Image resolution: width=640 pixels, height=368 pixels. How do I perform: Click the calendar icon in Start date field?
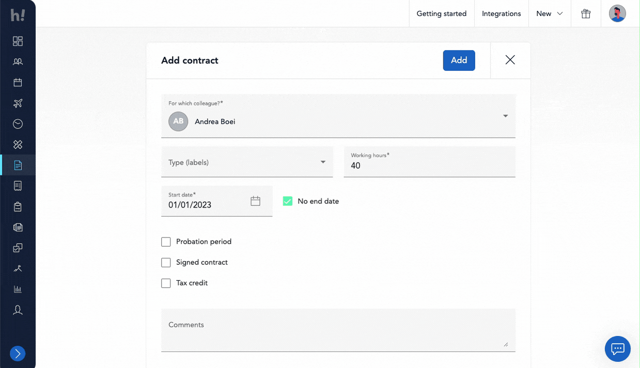[x=255, y=201]
